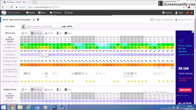196x110 pixels.
Task: Click the Login user link
Action: point(179,12)
